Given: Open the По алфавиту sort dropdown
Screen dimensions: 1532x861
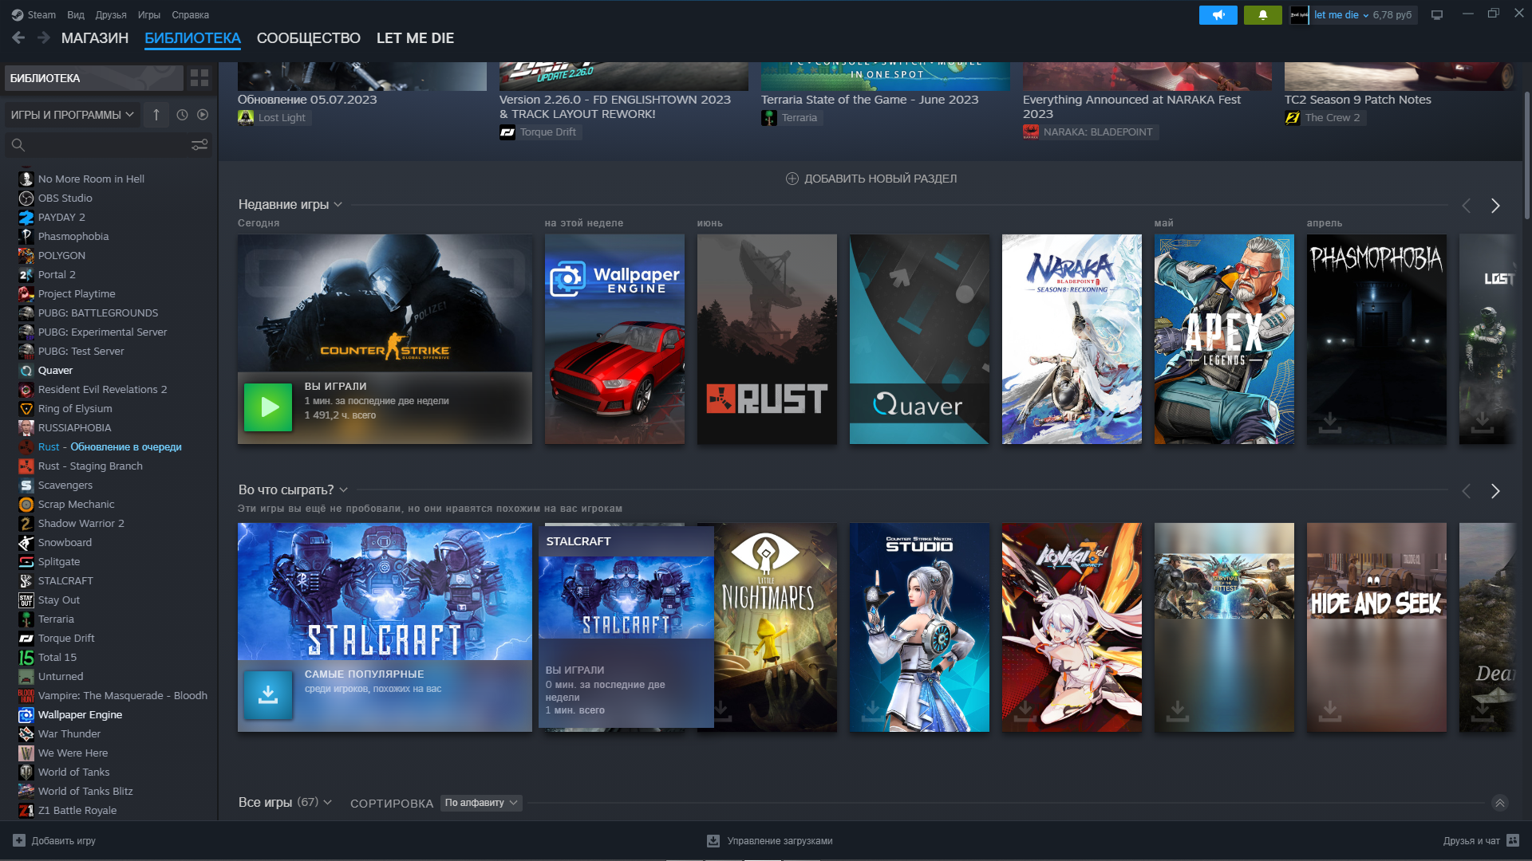Looking at the screenshot, I should point(481,803).
